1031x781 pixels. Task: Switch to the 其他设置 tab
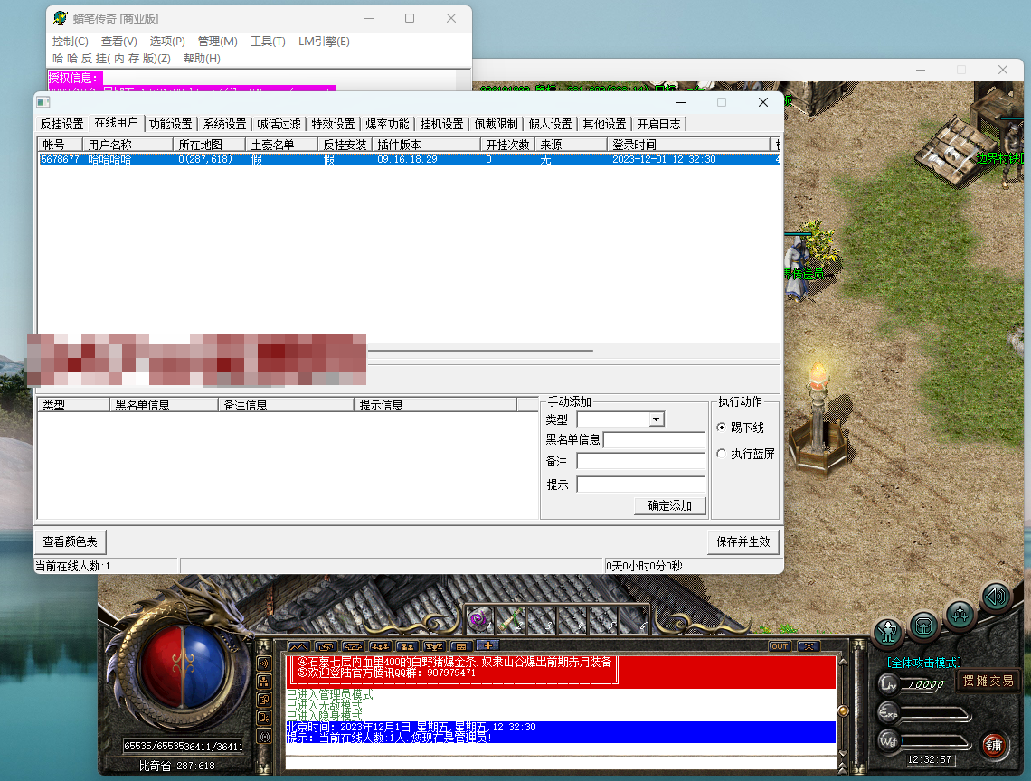point(604,124)
